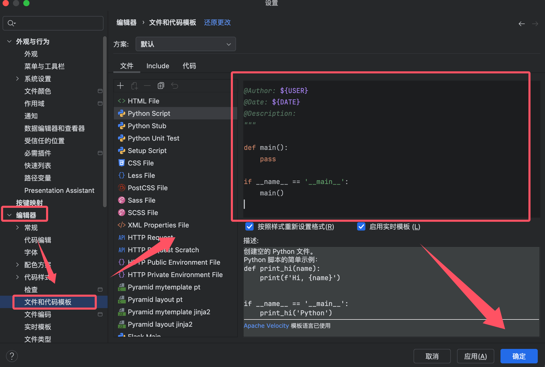This screenshot has width=545, height=367.
Task: Select the Python Unit Test template
Action: (x=153, y=138)
